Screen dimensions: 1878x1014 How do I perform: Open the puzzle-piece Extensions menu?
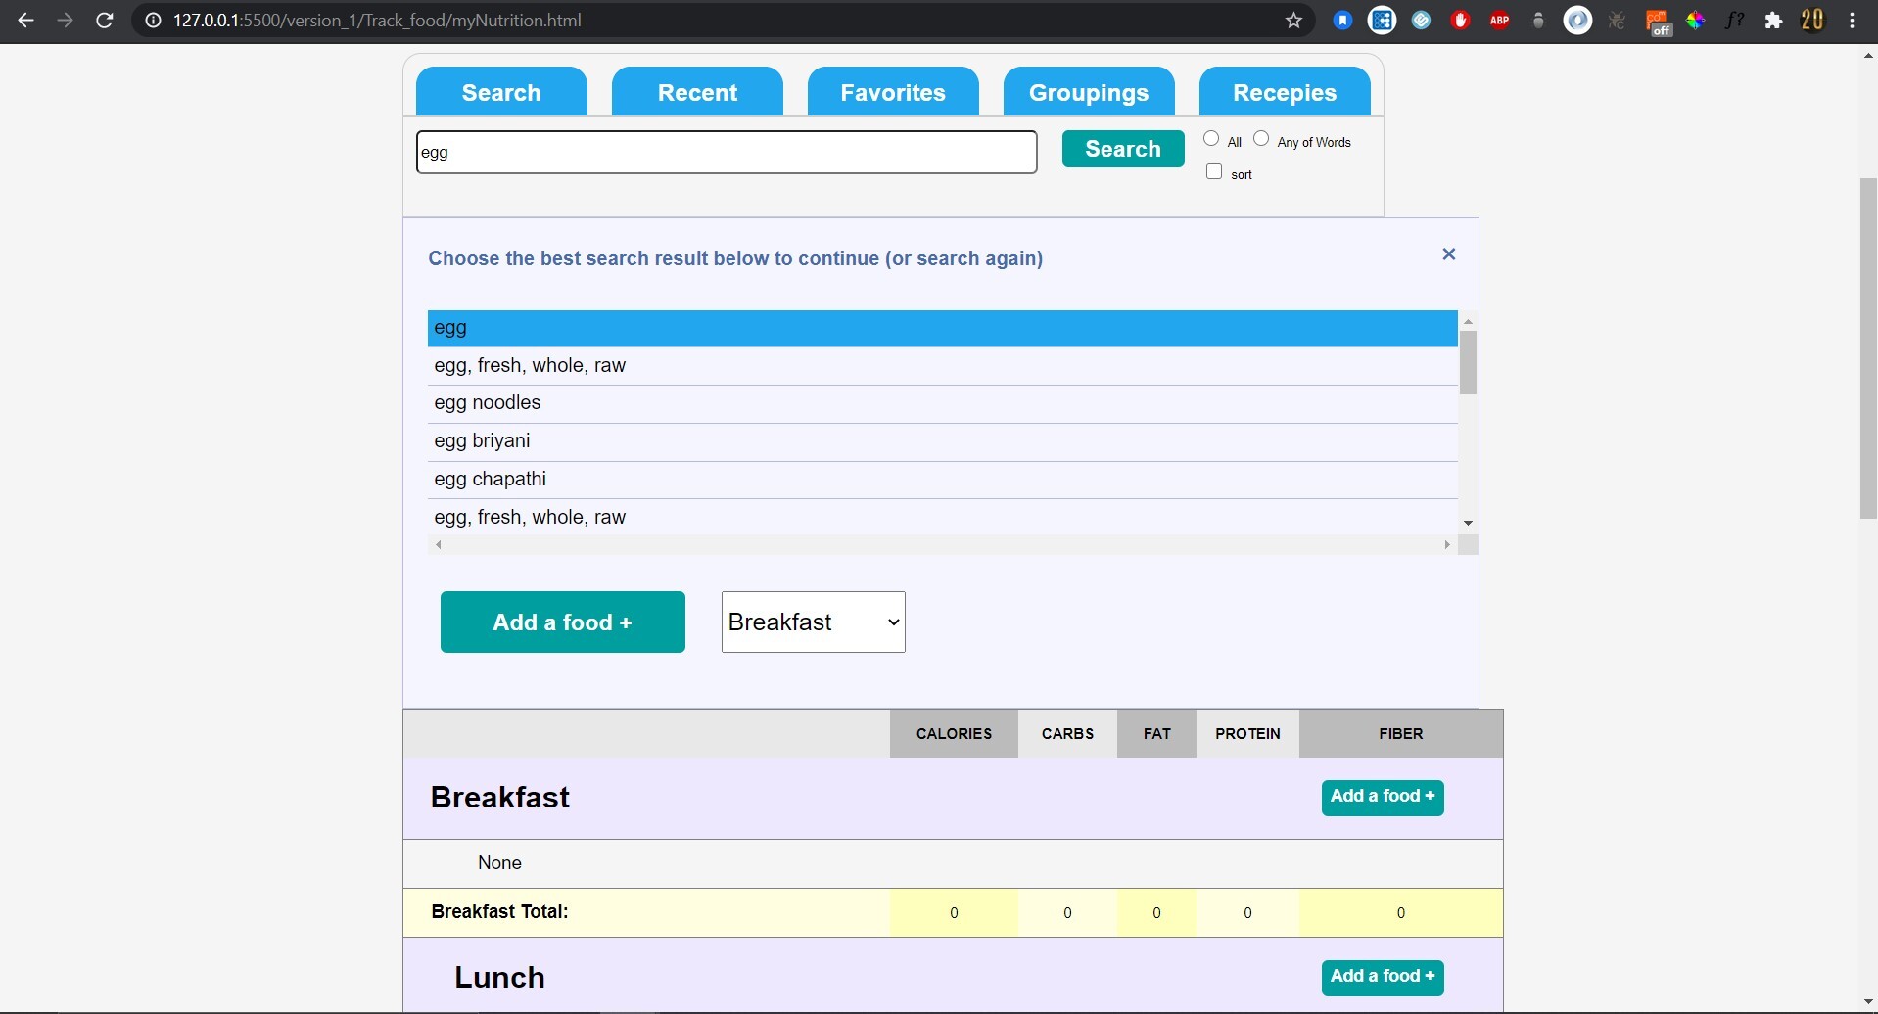(x=1773, y=21)
